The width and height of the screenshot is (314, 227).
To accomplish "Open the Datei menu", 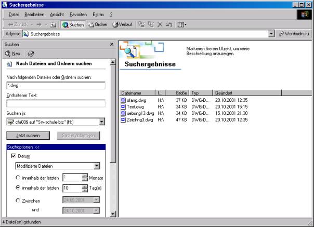I will pos(14,15).
